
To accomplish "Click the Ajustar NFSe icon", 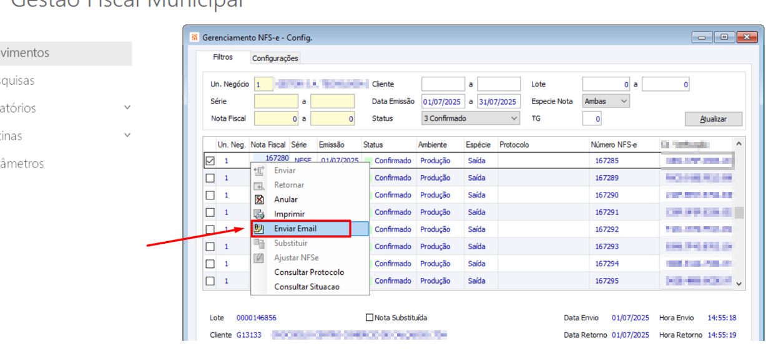I will 260,257.
